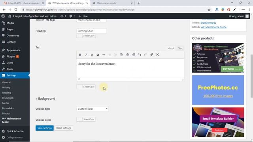Select color for the Heading
This screenshot has width=253, height=142.
point(86,36)
